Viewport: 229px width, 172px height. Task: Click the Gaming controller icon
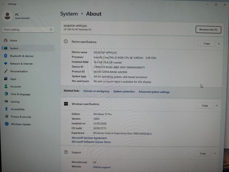6,101
